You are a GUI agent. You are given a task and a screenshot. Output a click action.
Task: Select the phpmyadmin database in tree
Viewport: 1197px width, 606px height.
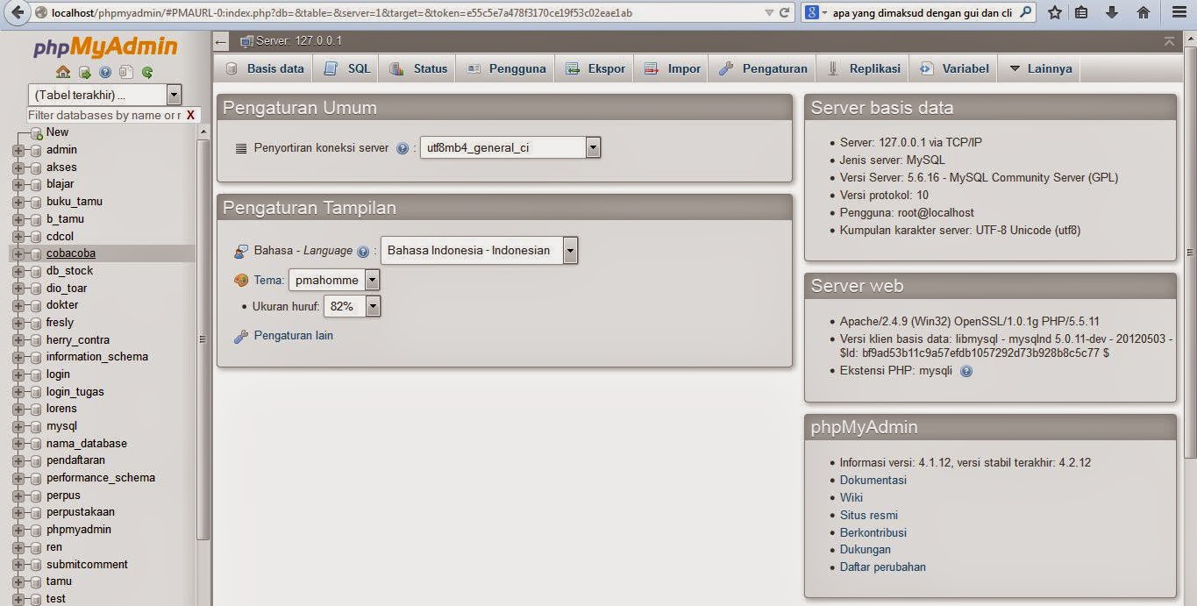79,530
